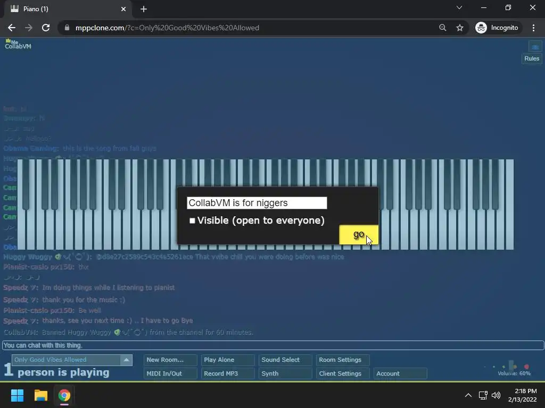Screen dimensions: 545x408
Task: Open a new browser tab
Action: coord(144,9)
